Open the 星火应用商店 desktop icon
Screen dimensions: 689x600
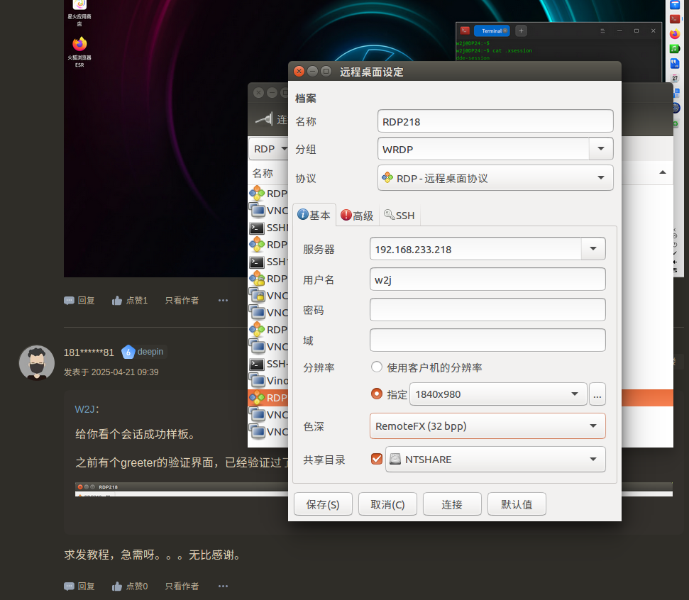coord(79,12)
